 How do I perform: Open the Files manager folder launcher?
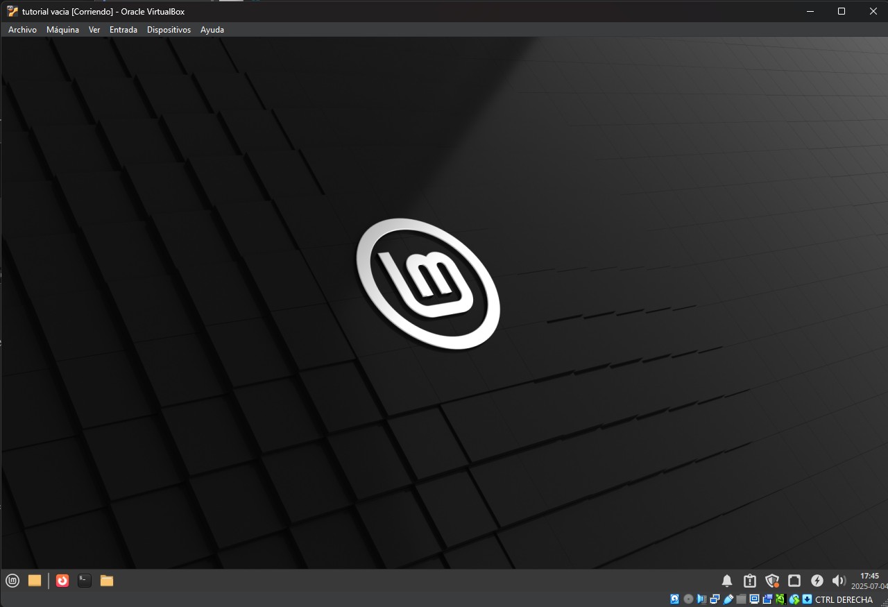tap(107, 581)
